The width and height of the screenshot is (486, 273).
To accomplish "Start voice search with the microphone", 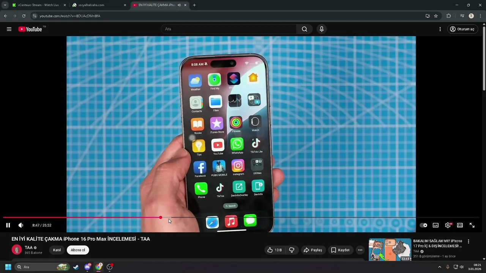I will [x=322, y=29].
